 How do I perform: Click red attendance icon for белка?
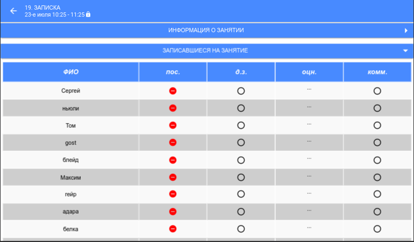click(173, 229)
